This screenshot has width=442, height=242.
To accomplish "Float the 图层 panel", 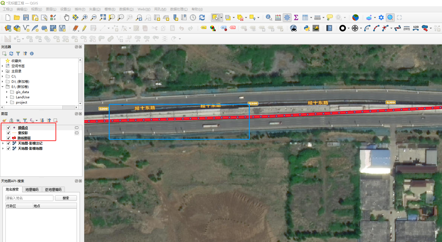I will pos(77,114).
